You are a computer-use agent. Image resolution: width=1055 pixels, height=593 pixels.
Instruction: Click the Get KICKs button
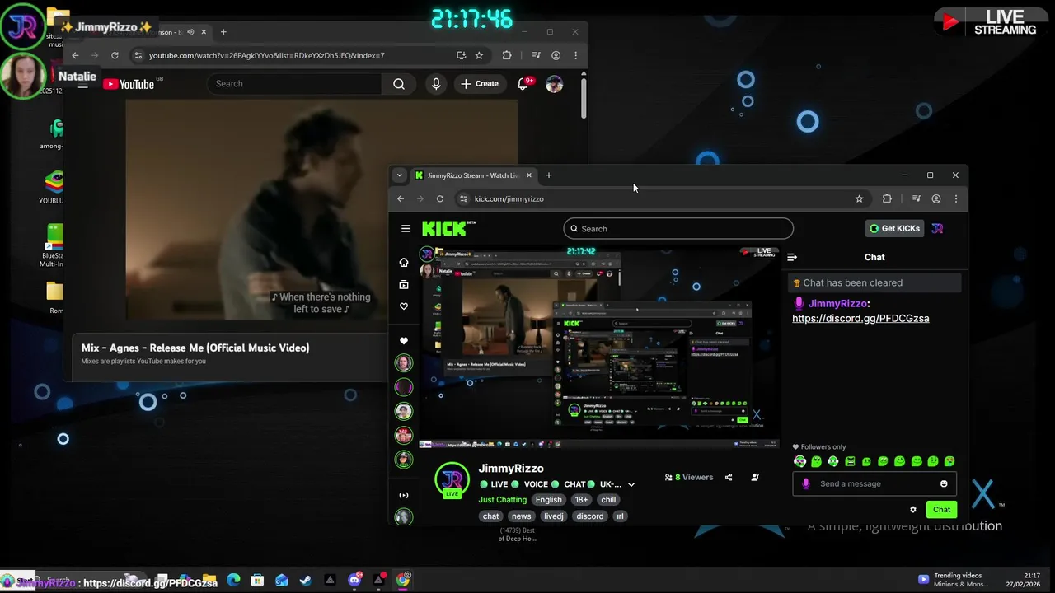894,228
